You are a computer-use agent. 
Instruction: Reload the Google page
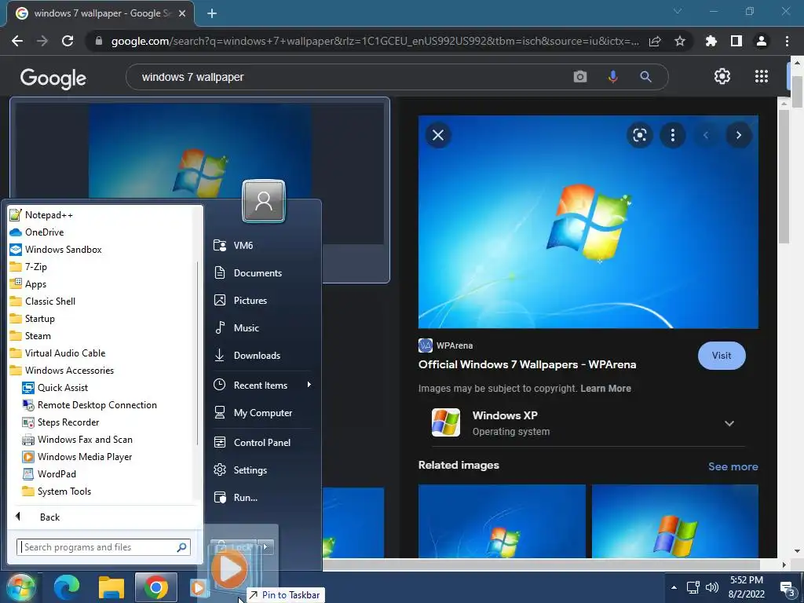(68, 41)
